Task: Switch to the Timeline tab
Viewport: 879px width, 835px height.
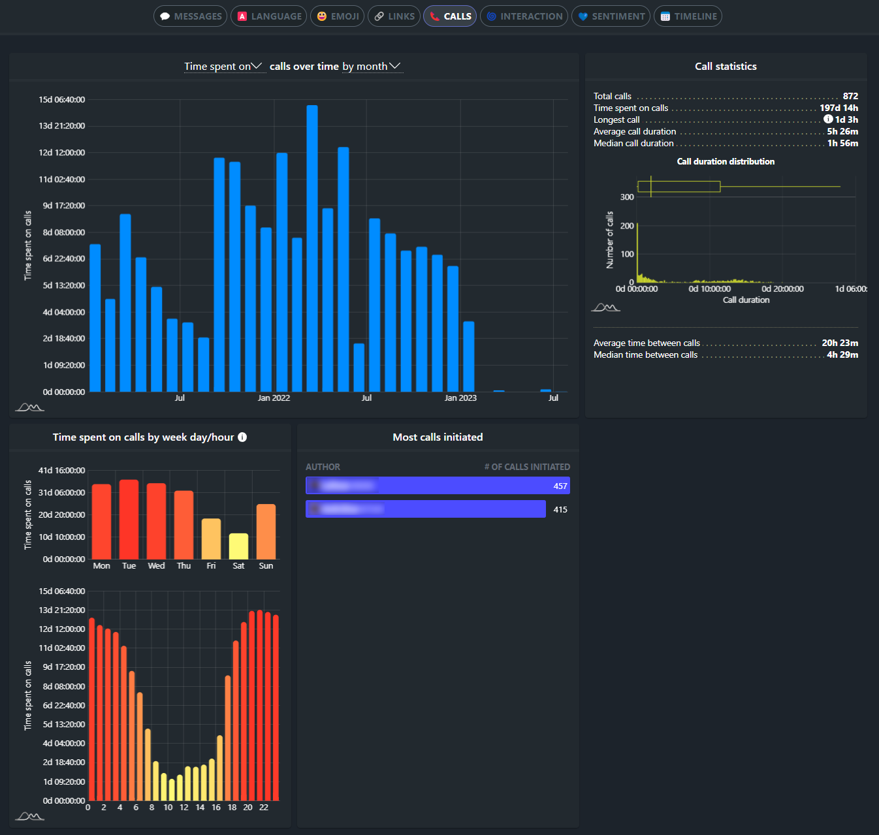Action: (688, 16)
